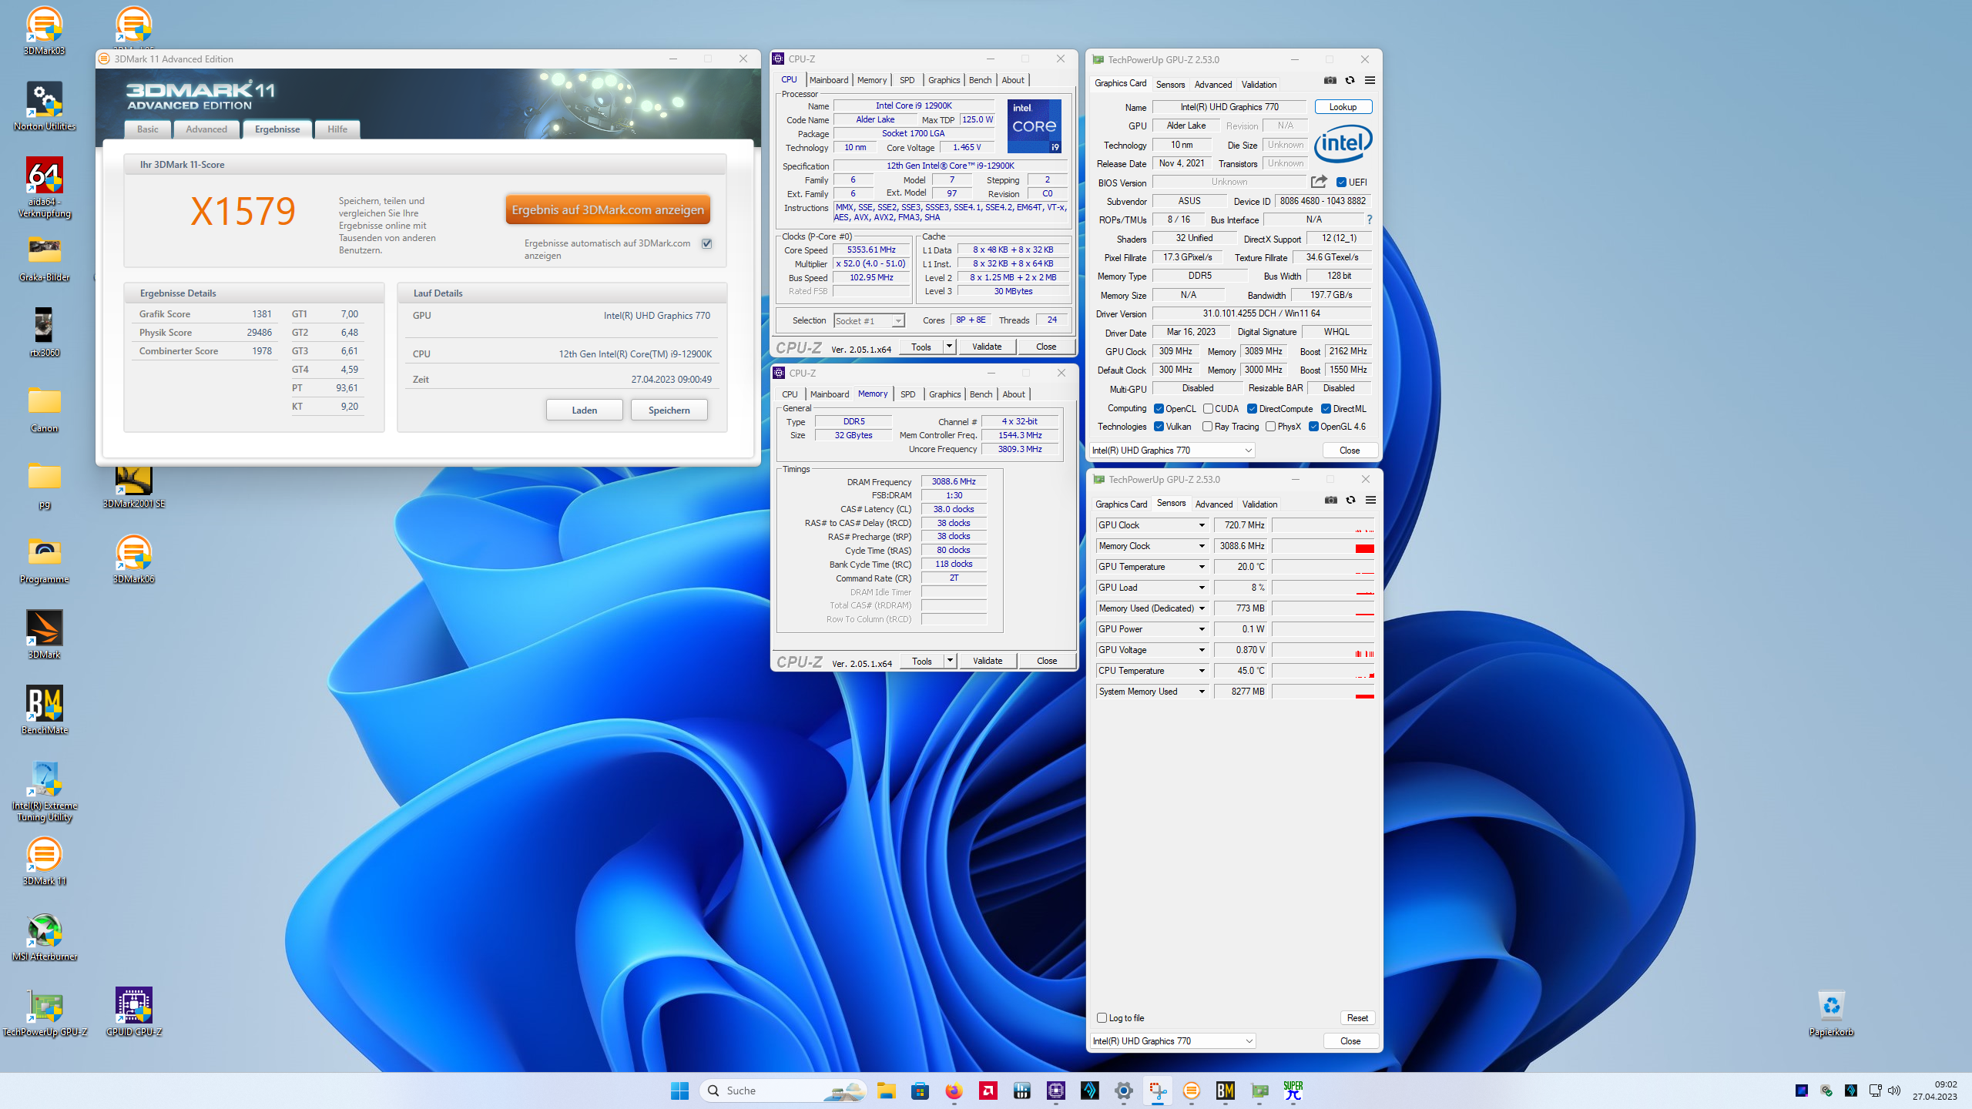Expand GPU Temperature sensor dropdown
This screenshot has width=1972, height=1109.
pyautogui.click(x=1202, y=567)
